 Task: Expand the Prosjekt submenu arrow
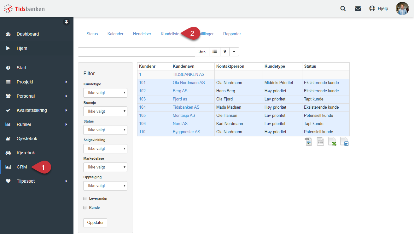pos(66,82)
